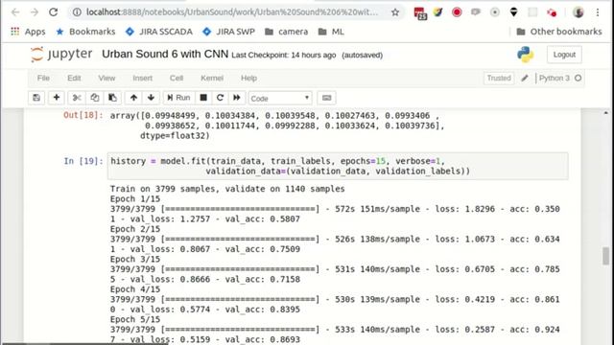Screen dimensions: 614x345
Task: Expand the Other bookmarks folder
Action: [x=559, y=32]
